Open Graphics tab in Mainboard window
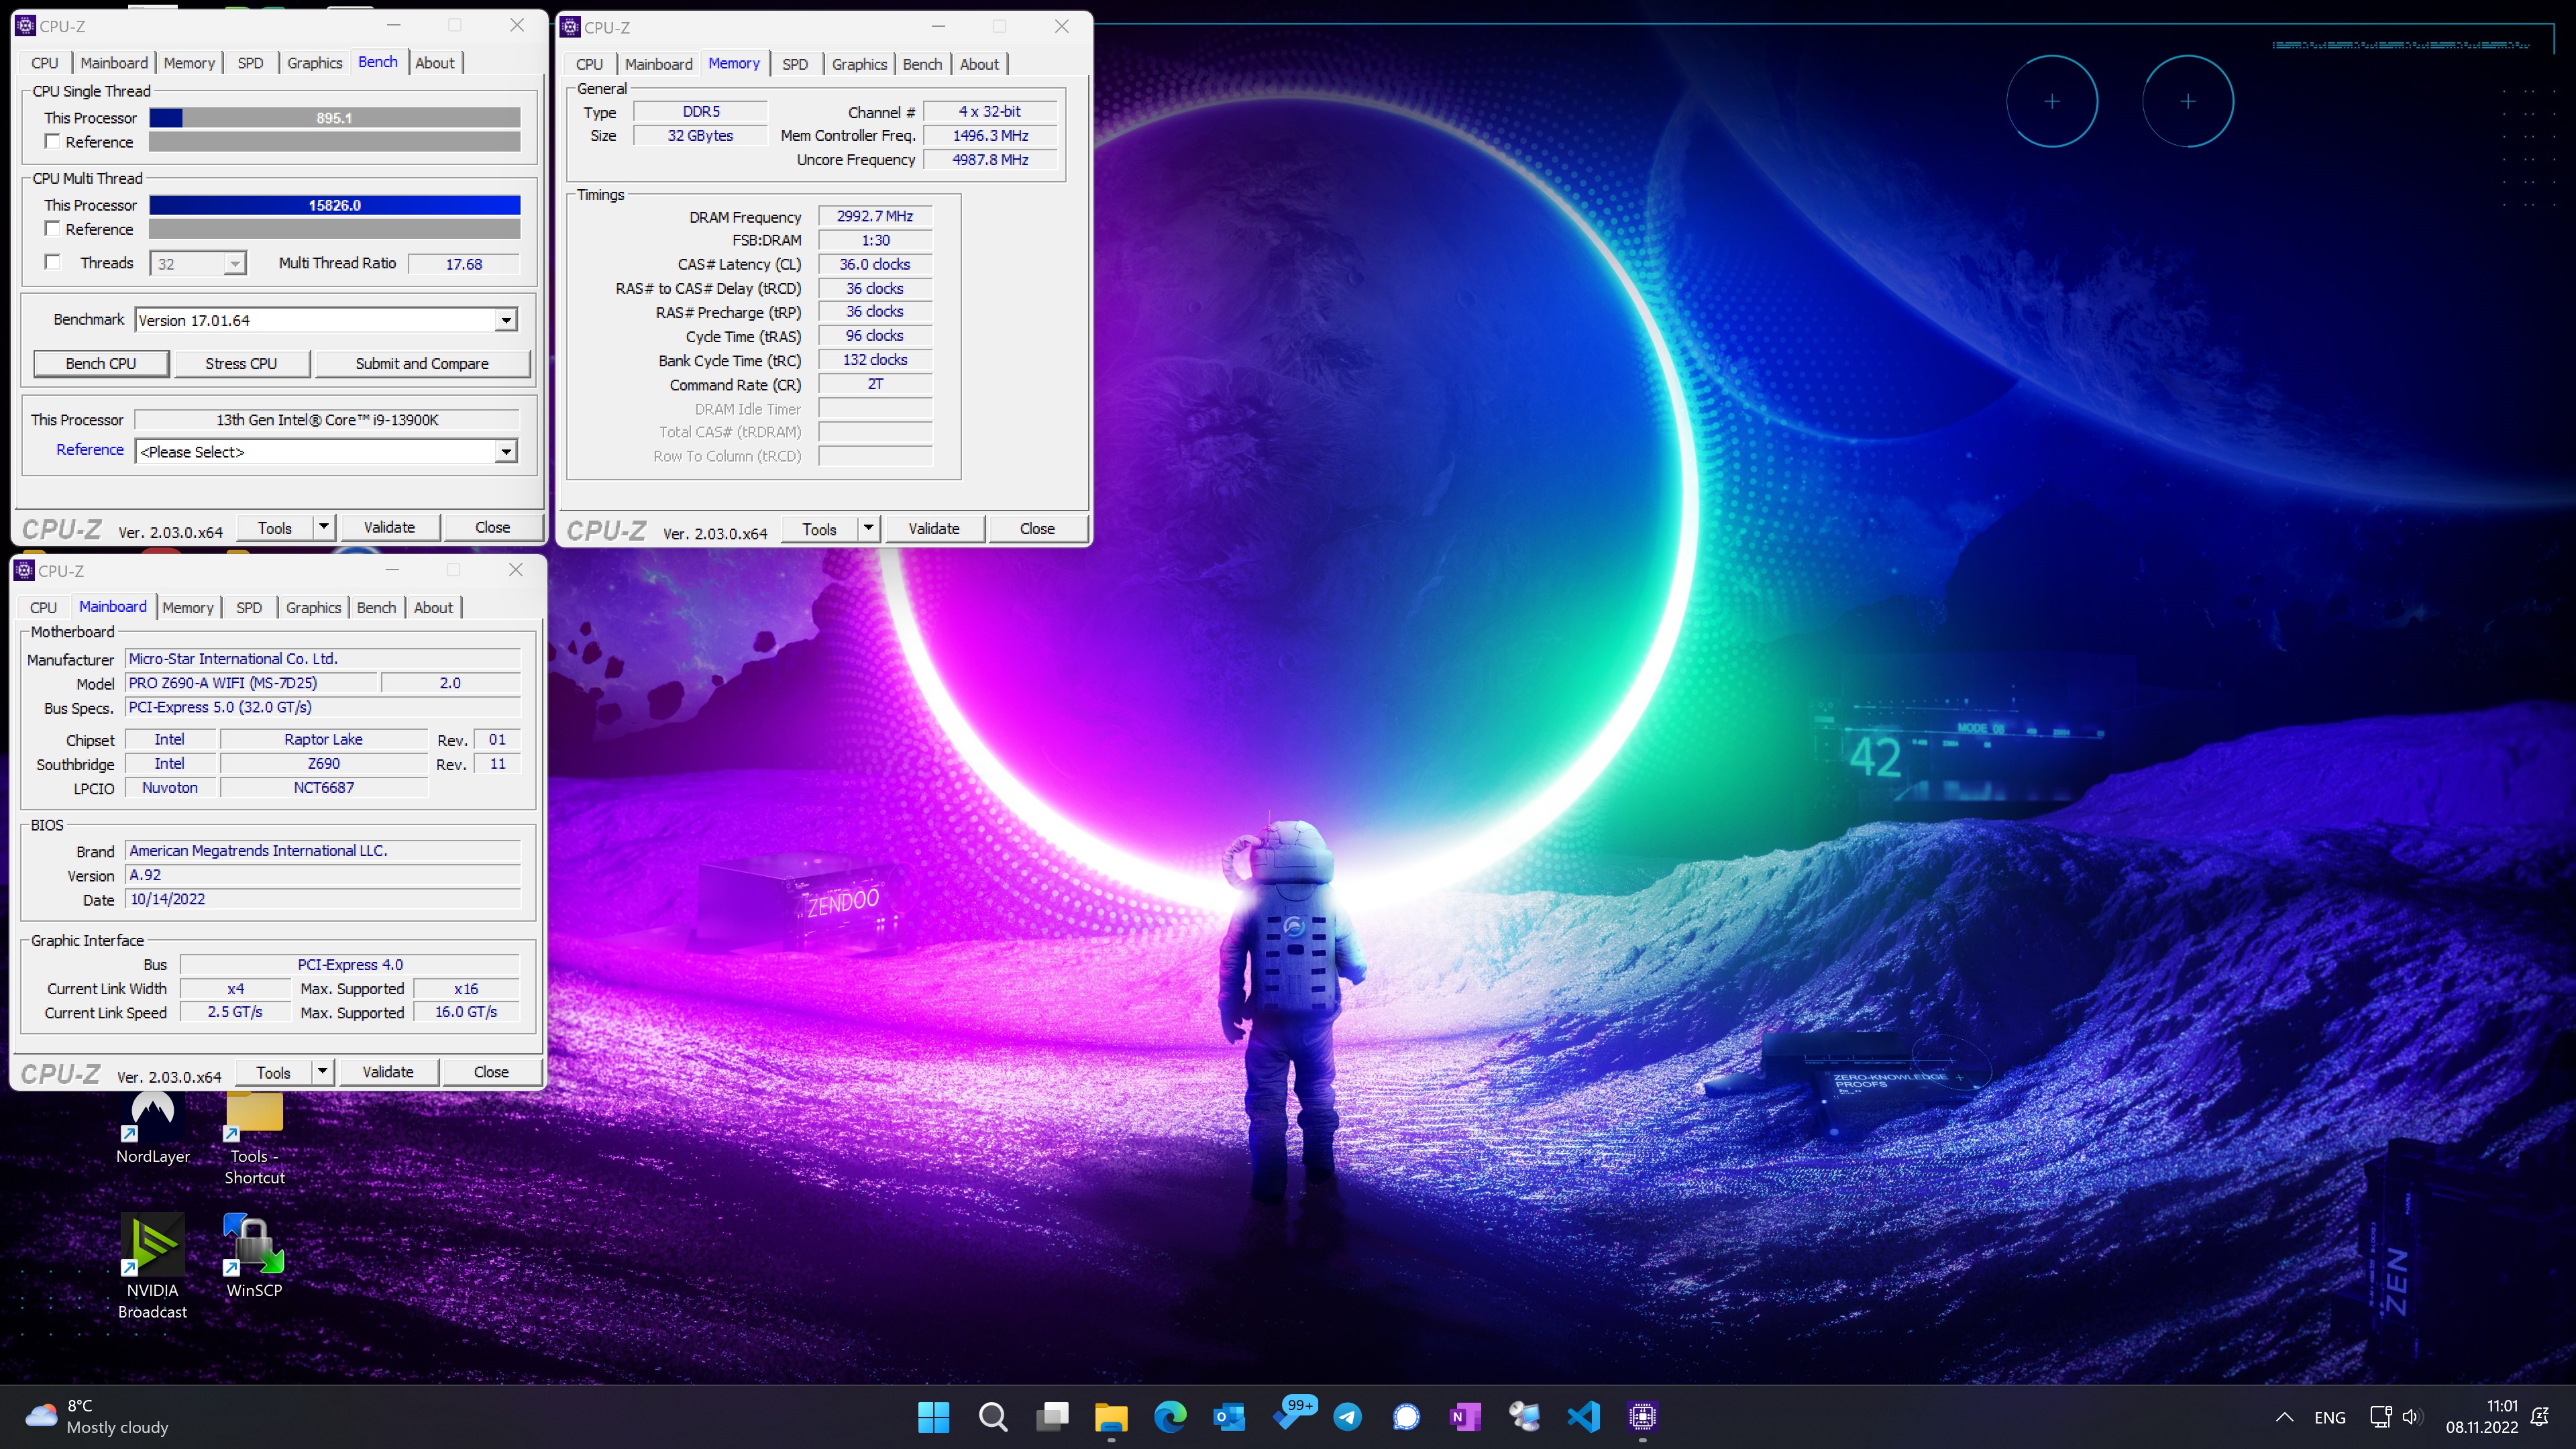2576x1449 pixels. (x=313, y=607)
